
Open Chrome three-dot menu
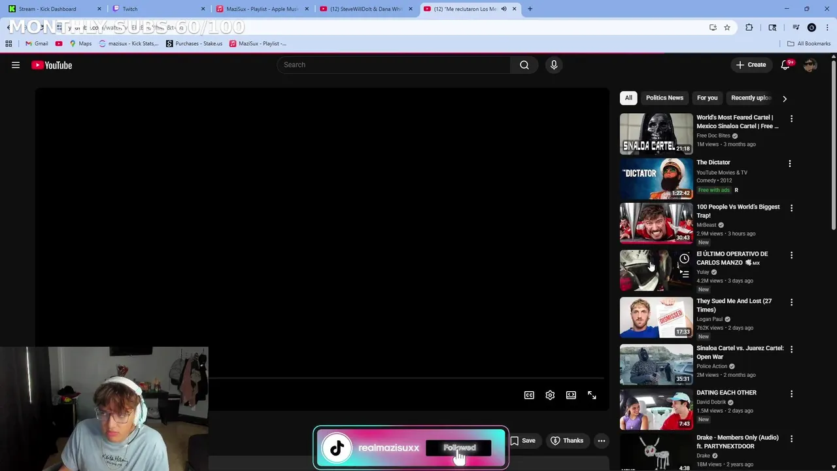point(827,27)
